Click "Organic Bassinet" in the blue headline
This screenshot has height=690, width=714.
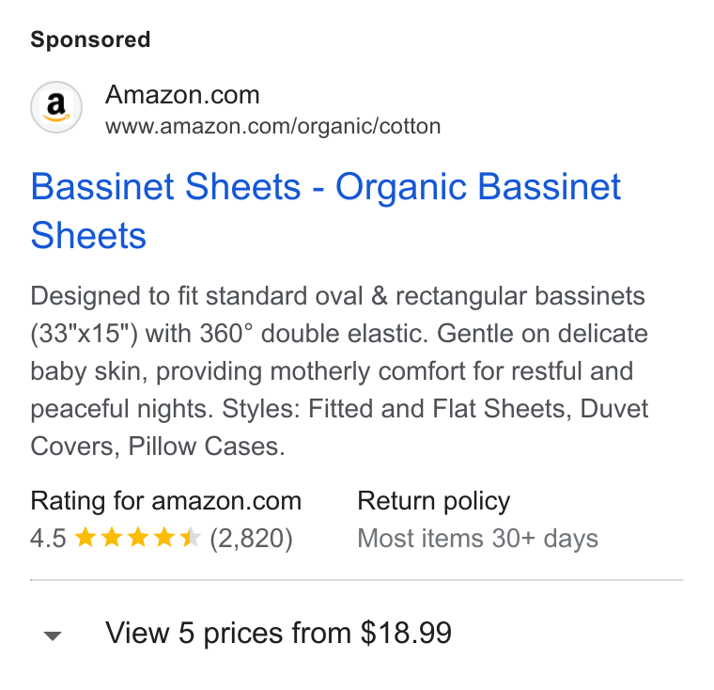coord(478,186)
